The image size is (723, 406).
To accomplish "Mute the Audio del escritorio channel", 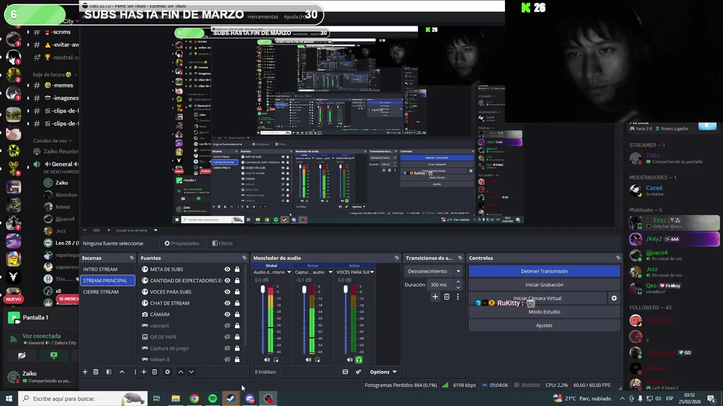I will (x=267, y=360).
